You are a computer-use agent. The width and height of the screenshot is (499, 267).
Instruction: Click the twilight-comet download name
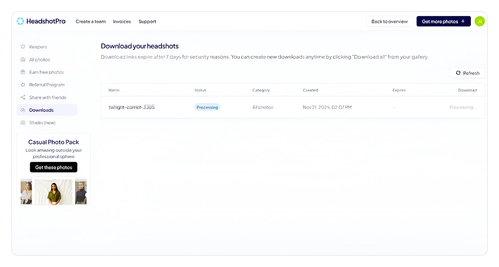[131, 107]
